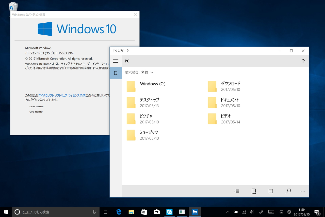Open Microsoft Edge from the taskbar
This screenshot has height=217, width=325.
pos(119,212)
